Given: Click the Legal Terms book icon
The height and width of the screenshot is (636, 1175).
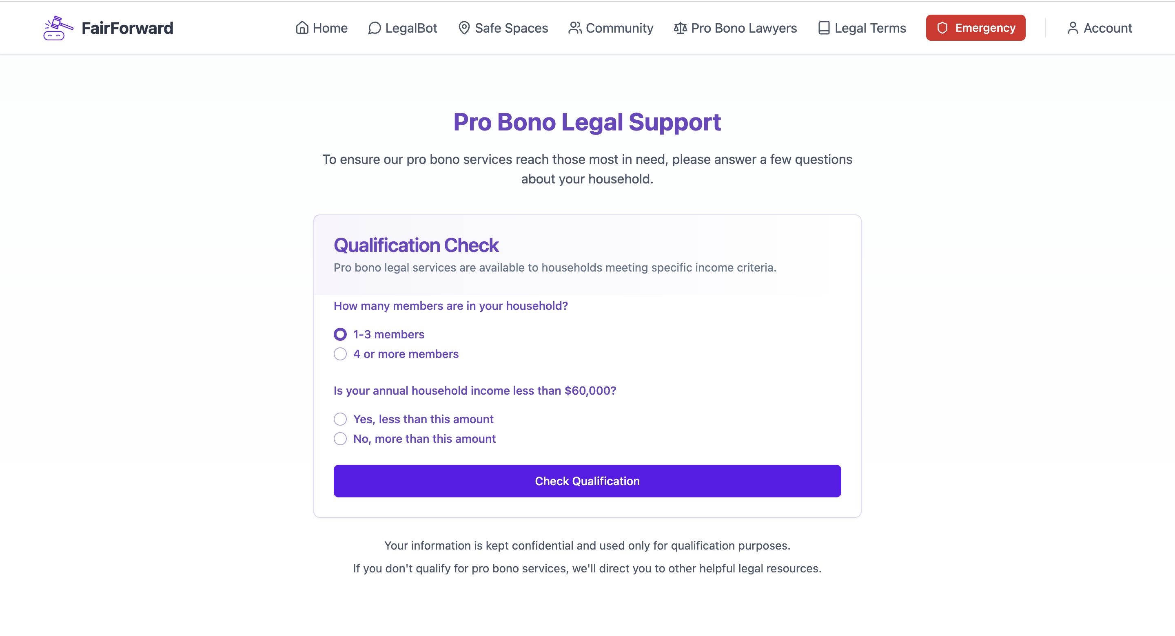Looking at the screenshot, I should pos(824,28).
